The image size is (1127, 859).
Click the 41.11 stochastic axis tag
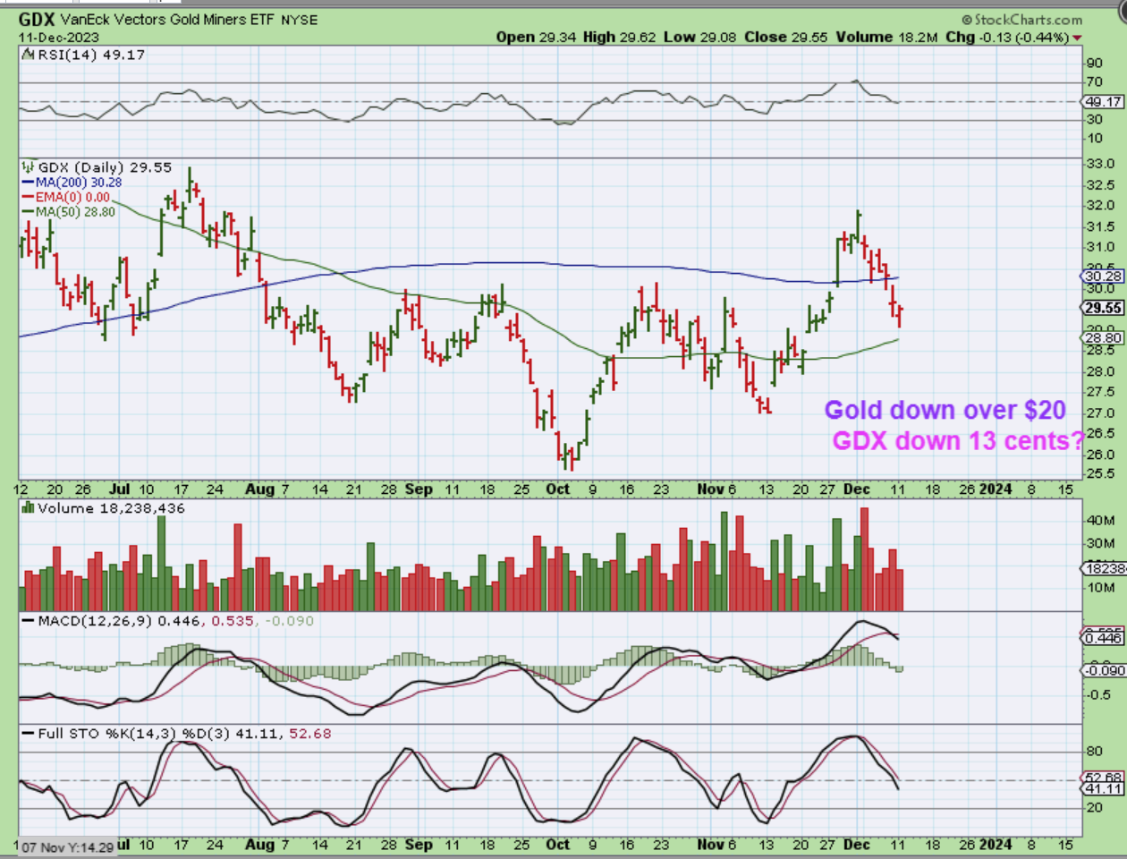coord(1103,789)
